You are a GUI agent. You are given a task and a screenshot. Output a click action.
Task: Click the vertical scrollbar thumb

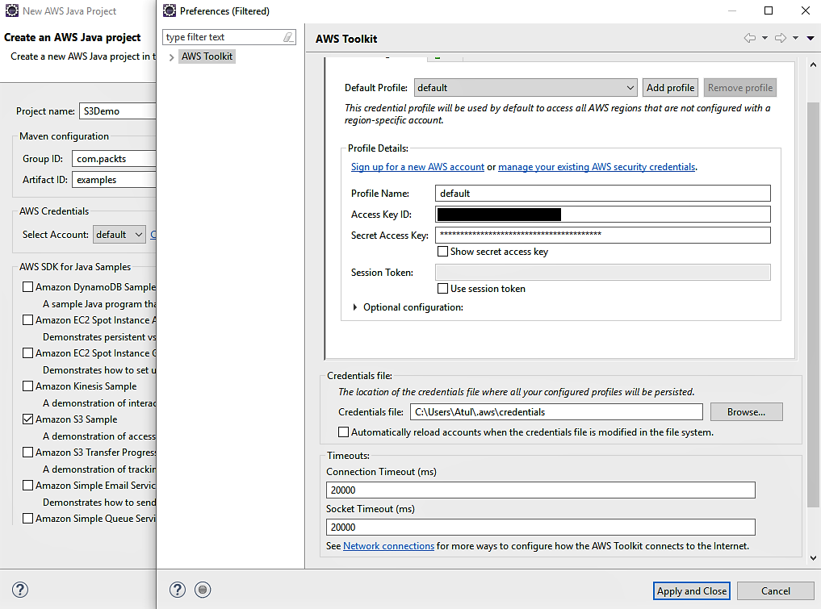click(813, 305)
